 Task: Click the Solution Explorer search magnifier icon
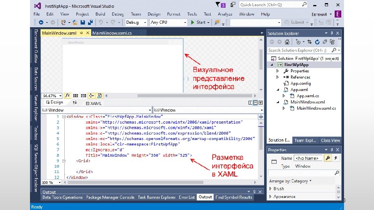(x=334, y=50)
